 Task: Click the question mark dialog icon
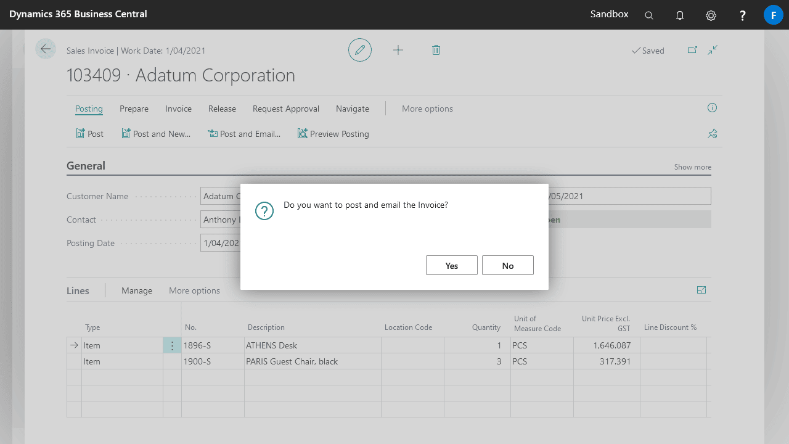pos(264,211)
